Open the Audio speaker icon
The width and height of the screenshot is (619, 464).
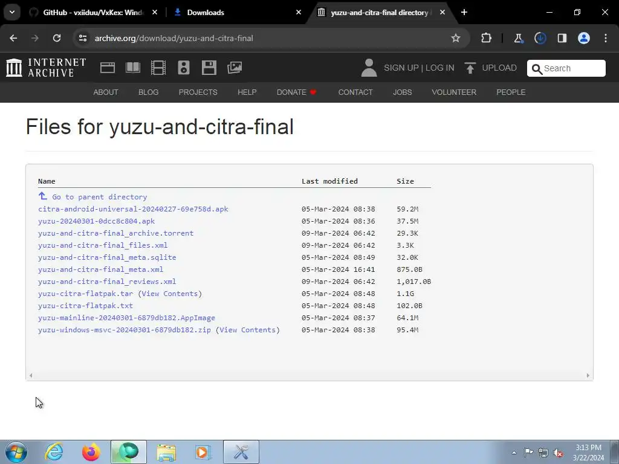[x=184, y=68]
